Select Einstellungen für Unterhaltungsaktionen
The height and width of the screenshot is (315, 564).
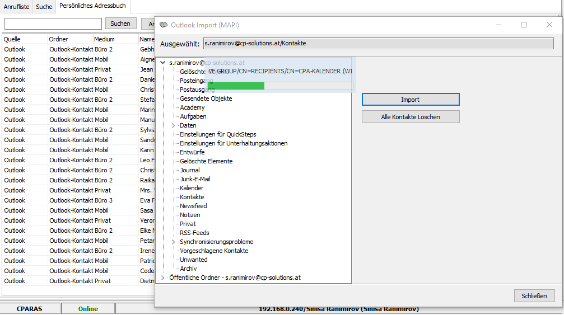coord(234,143)
